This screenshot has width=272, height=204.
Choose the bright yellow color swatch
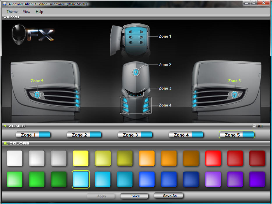click(81, 158)
